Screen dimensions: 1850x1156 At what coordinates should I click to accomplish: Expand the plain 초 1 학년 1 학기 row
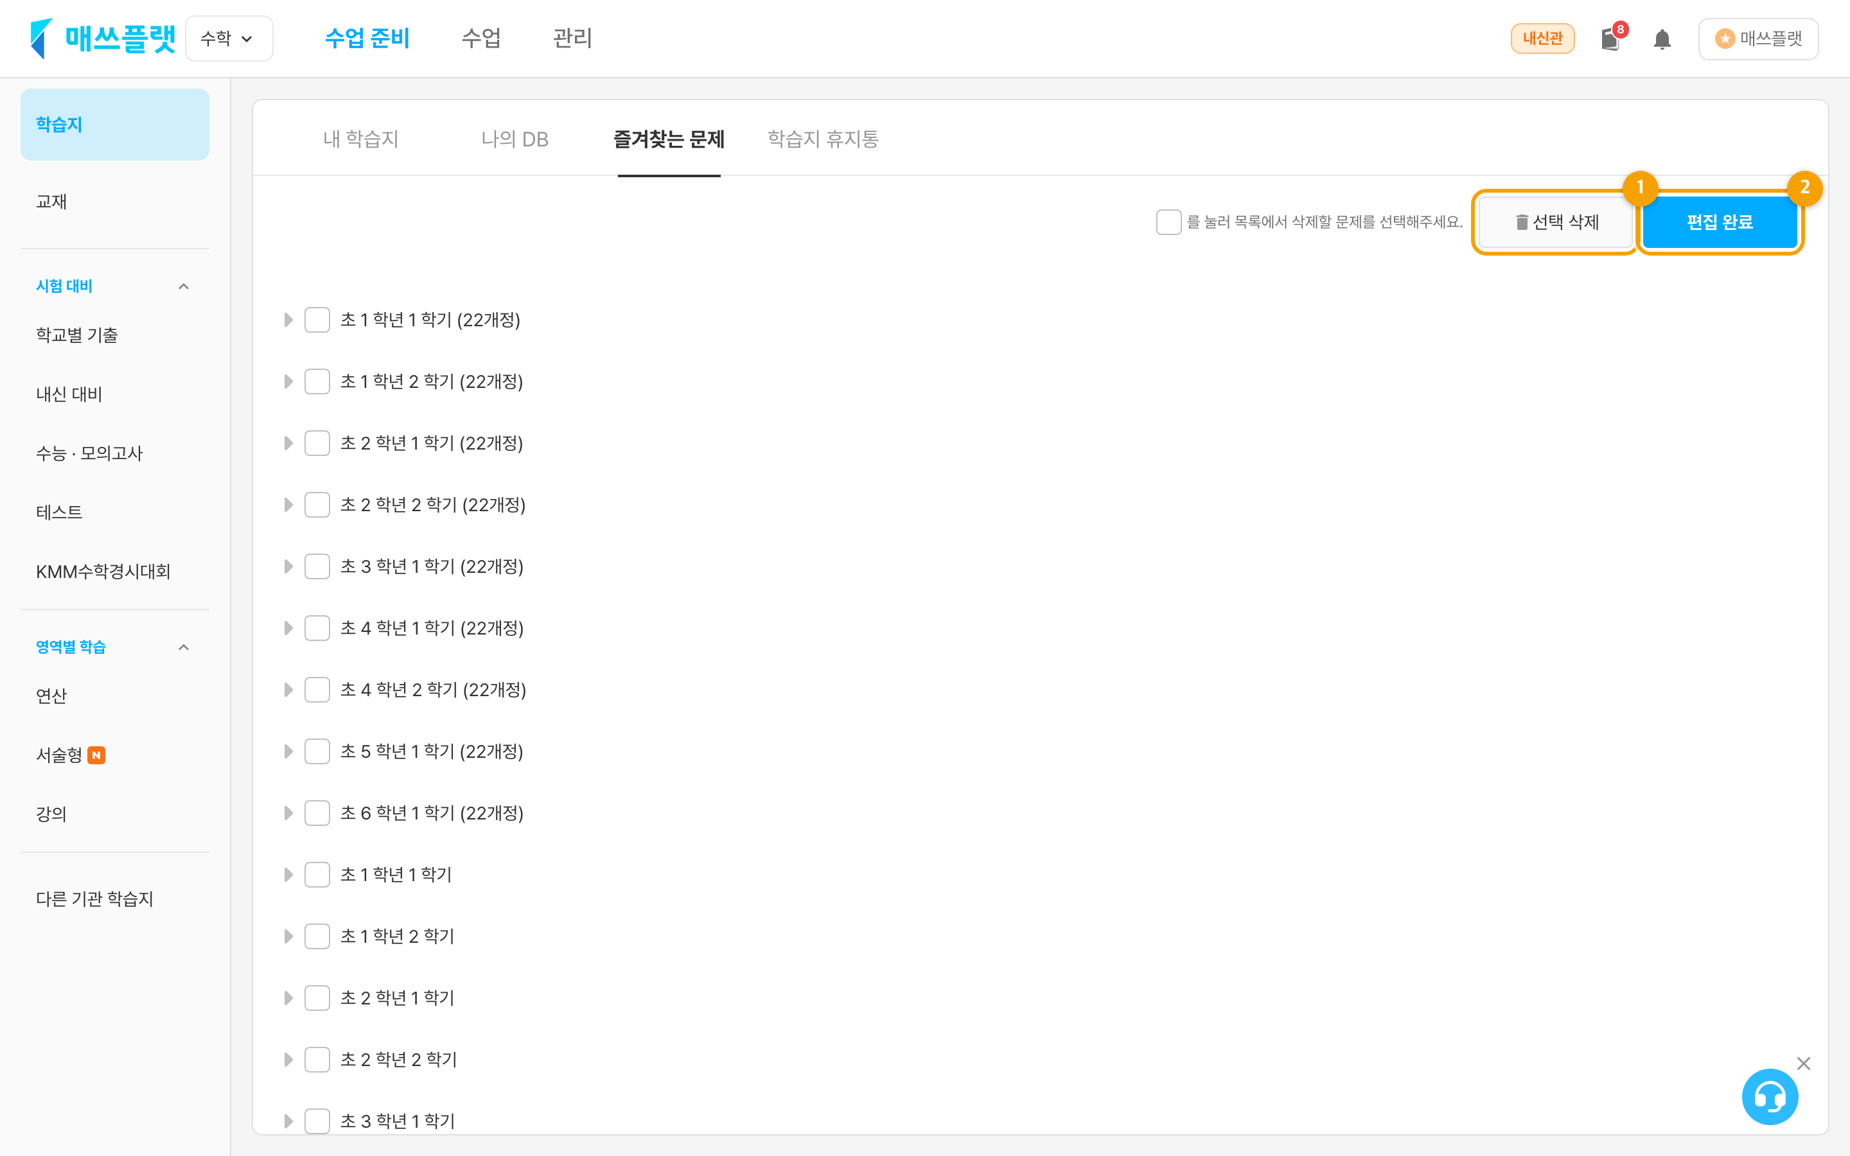tap(288, 875)
